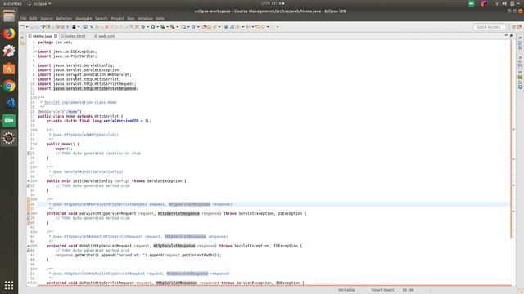Open the Source menu
The image size is (524, 294).
(47, 18)
